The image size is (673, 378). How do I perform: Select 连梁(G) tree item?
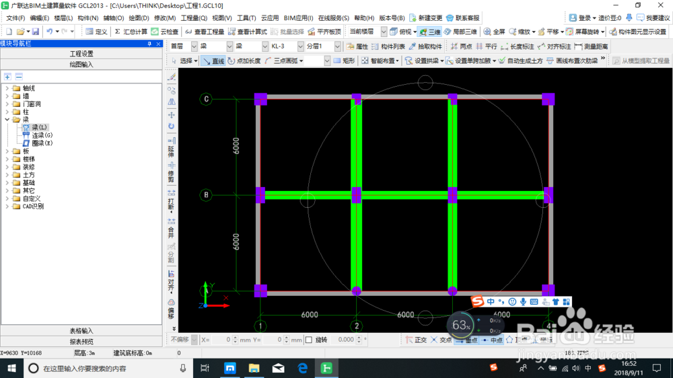point(42,135)
